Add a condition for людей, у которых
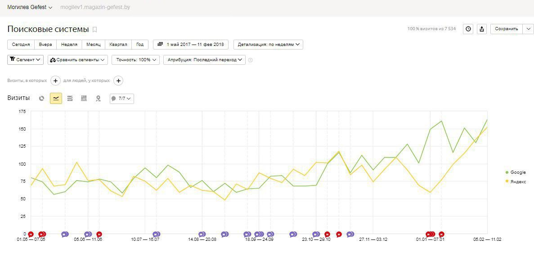 tap(118, 81)
